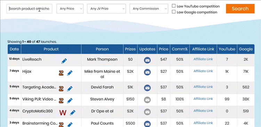Click the $8 price cell
Viewport: 261px width, 127px height.
point(164,99)
